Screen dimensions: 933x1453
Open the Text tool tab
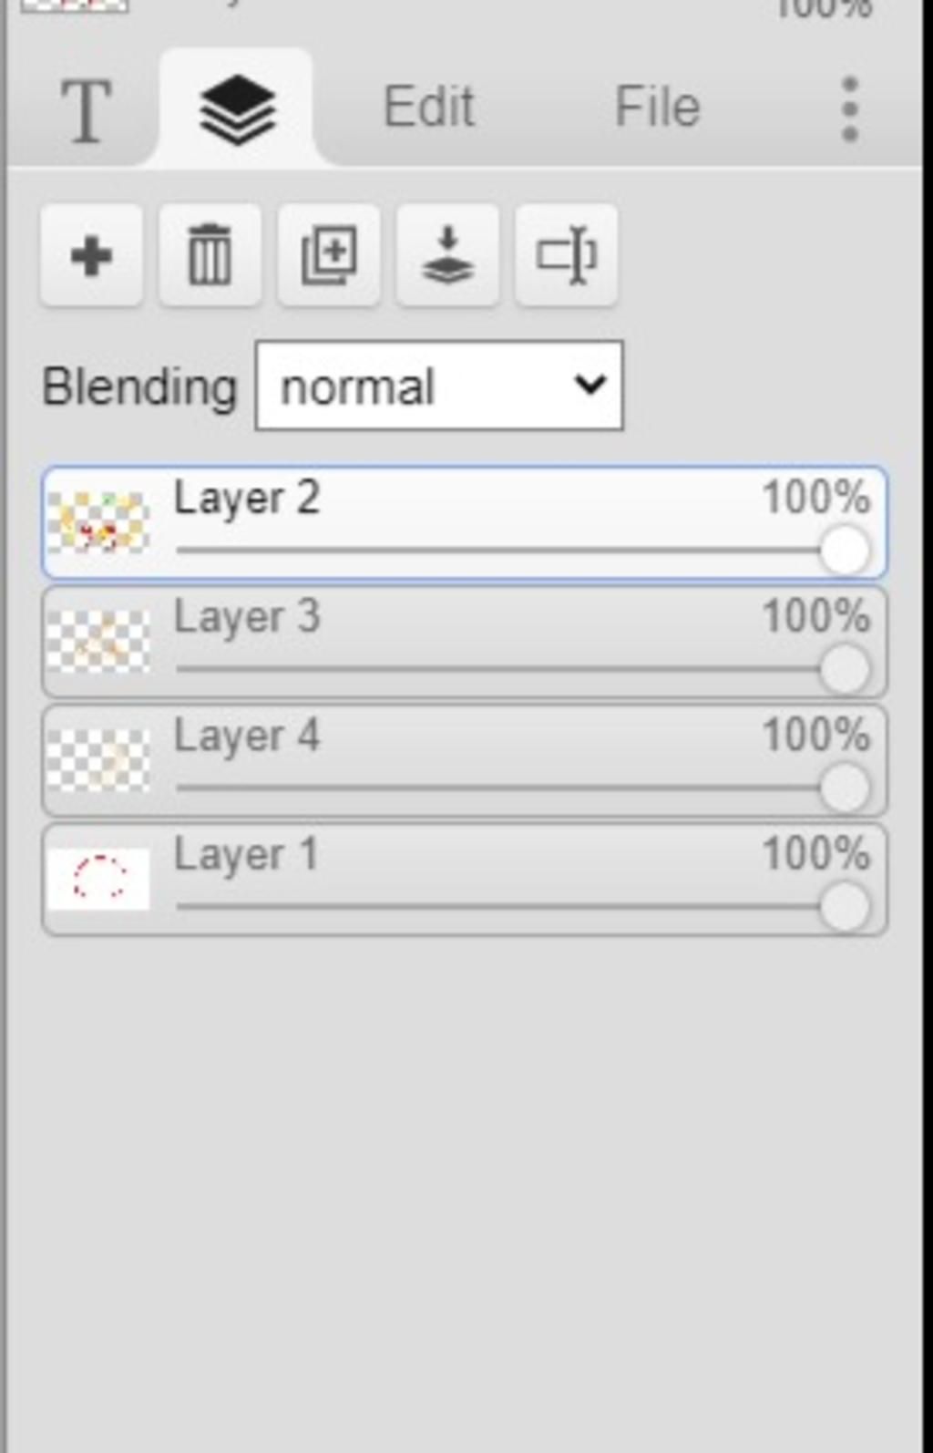pos(86,111)
